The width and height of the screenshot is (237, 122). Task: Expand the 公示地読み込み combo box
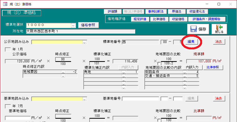[x=85, y=42]
